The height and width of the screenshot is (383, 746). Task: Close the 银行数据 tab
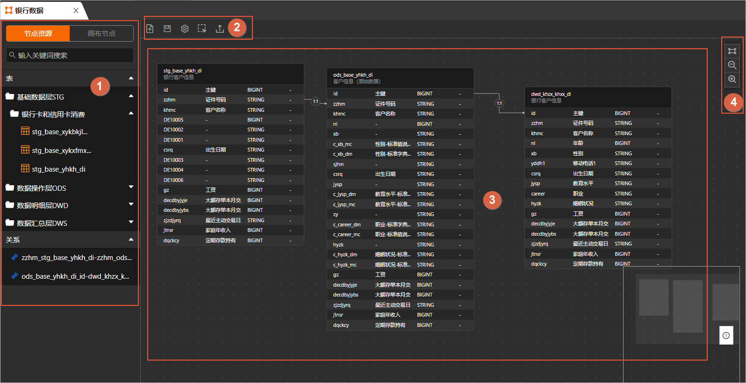pyautogui.click(x=76, y=10)
